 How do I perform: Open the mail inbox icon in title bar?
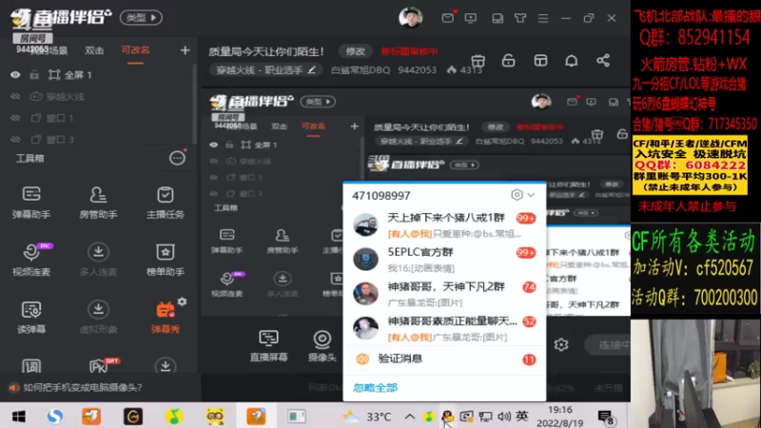tap(447, 18)
